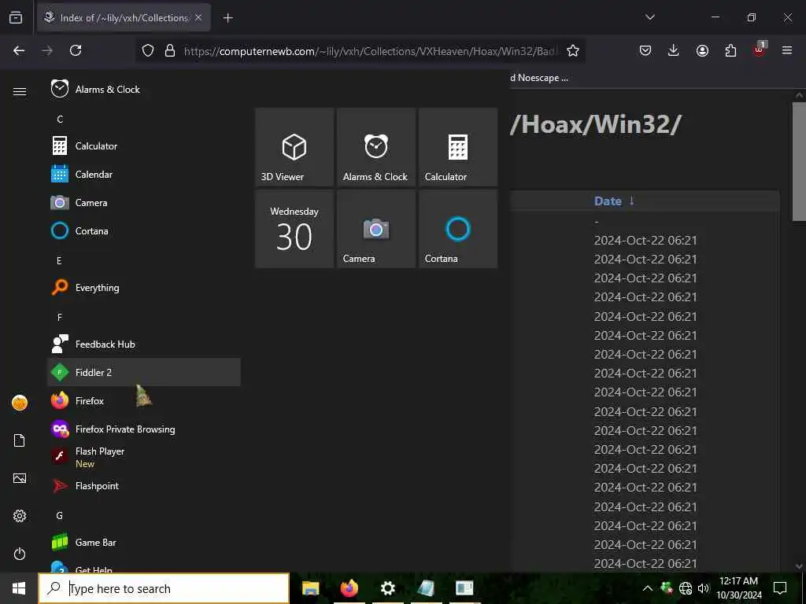Image resolution: width=806 pixels, height=604 pixels.
Task: Open the volume control in tray
Action: pyautogui.click(x=703, y=588)
